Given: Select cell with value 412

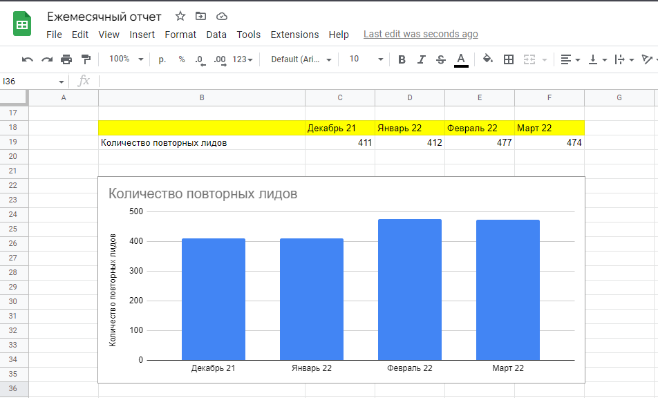Looking at the screenshot, I should (x=410, y=142).
